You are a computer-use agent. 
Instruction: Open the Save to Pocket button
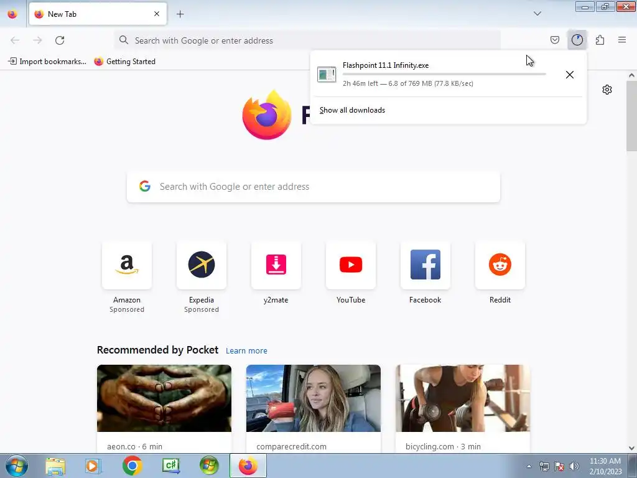(554, 40)
